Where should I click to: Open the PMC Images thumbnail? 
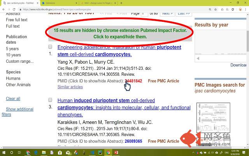tap(213, 118)
